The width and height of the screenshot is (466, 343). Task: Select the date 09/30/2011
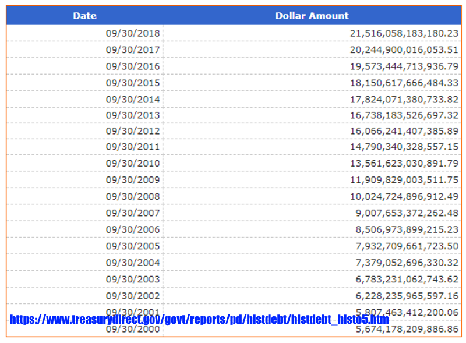tap(133, 147)
